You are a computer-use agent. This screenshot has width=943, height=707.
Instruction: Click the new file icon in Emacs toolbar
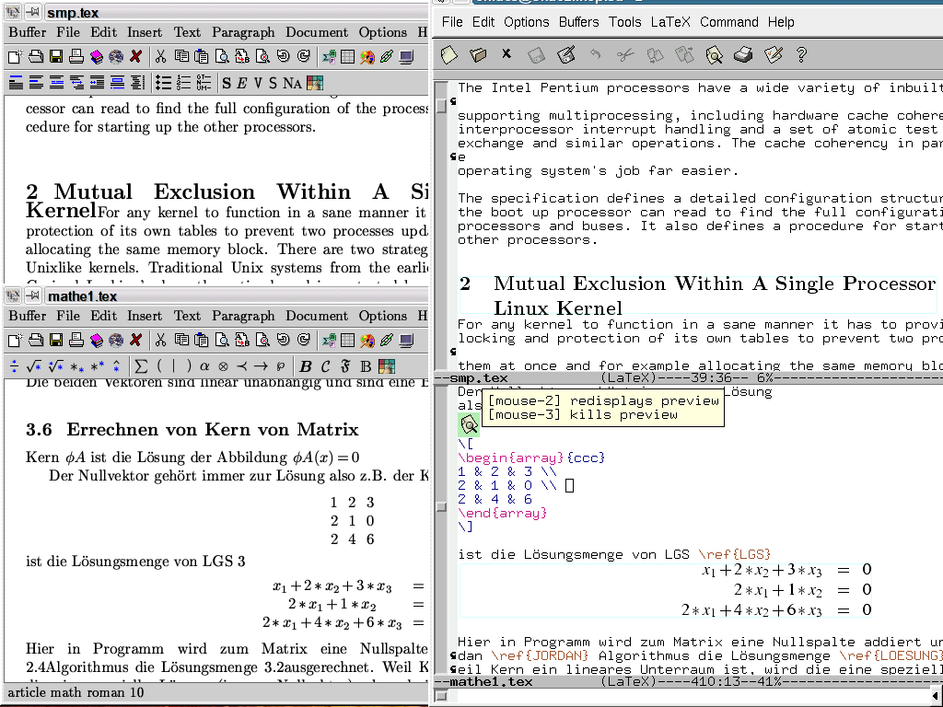[x=449, y=55]
